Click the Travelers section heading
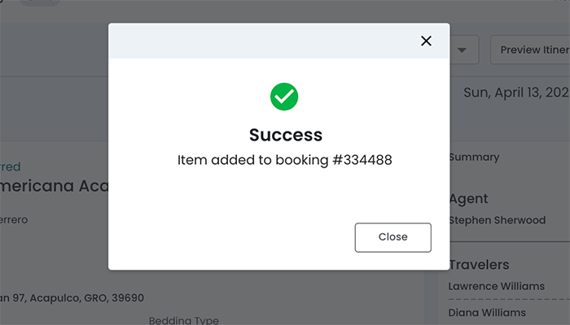The image size is (570, 325). (x=480, y=264)
